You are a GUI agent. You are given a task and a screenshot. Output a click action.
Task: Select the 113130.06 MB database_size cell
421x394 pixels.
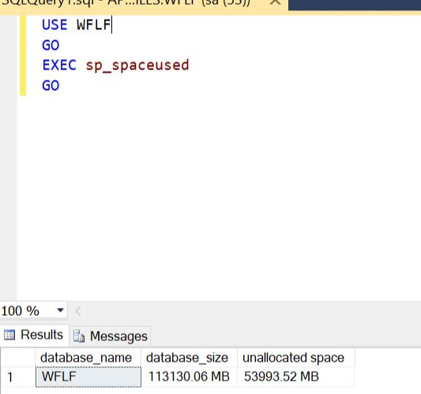click(x=189, y=377)
